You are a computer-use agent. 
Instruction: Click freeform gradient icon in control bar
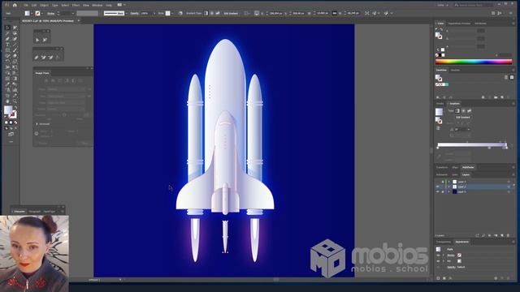click(218, 13)
